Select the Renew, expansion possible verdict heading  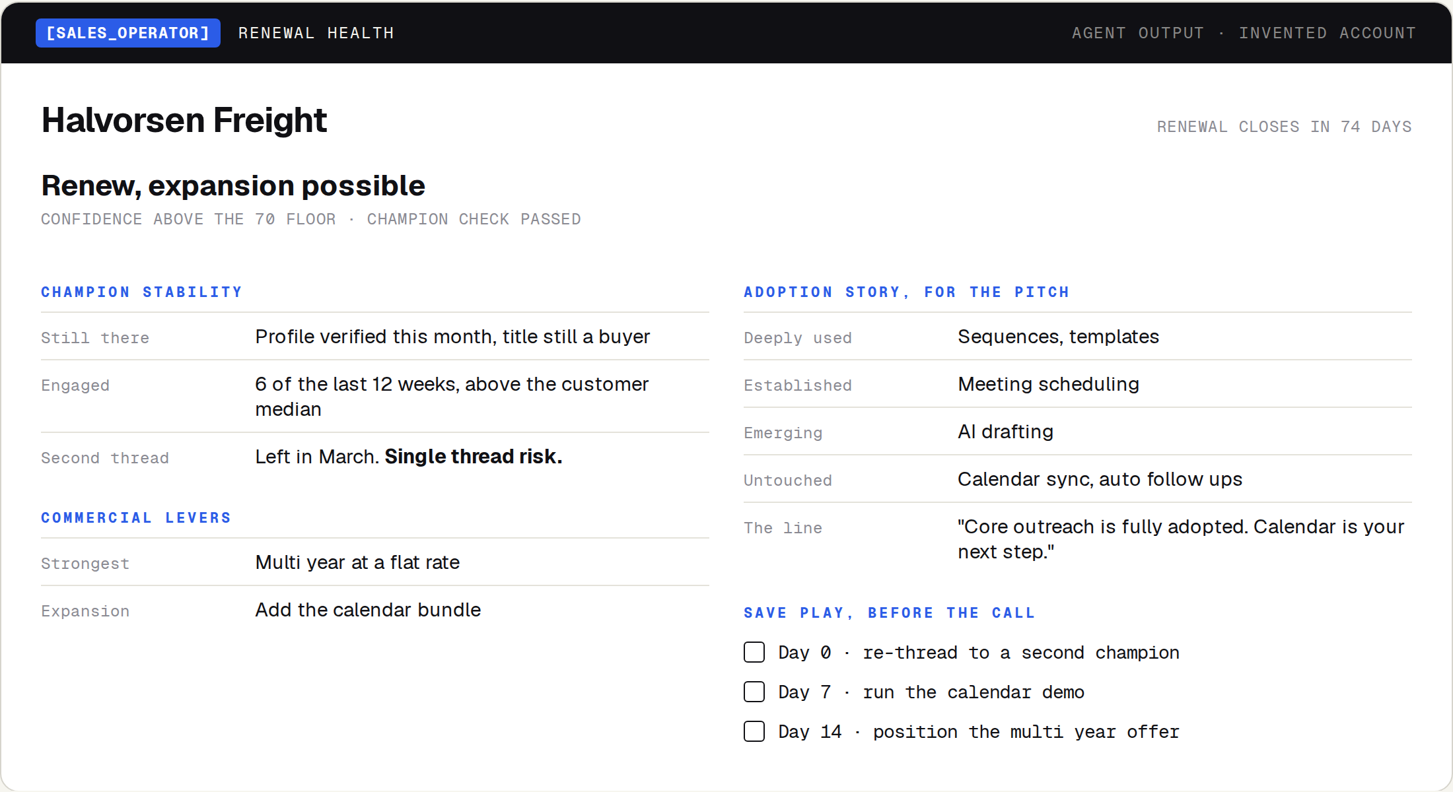pyautogui.click(x=233, y=185)
